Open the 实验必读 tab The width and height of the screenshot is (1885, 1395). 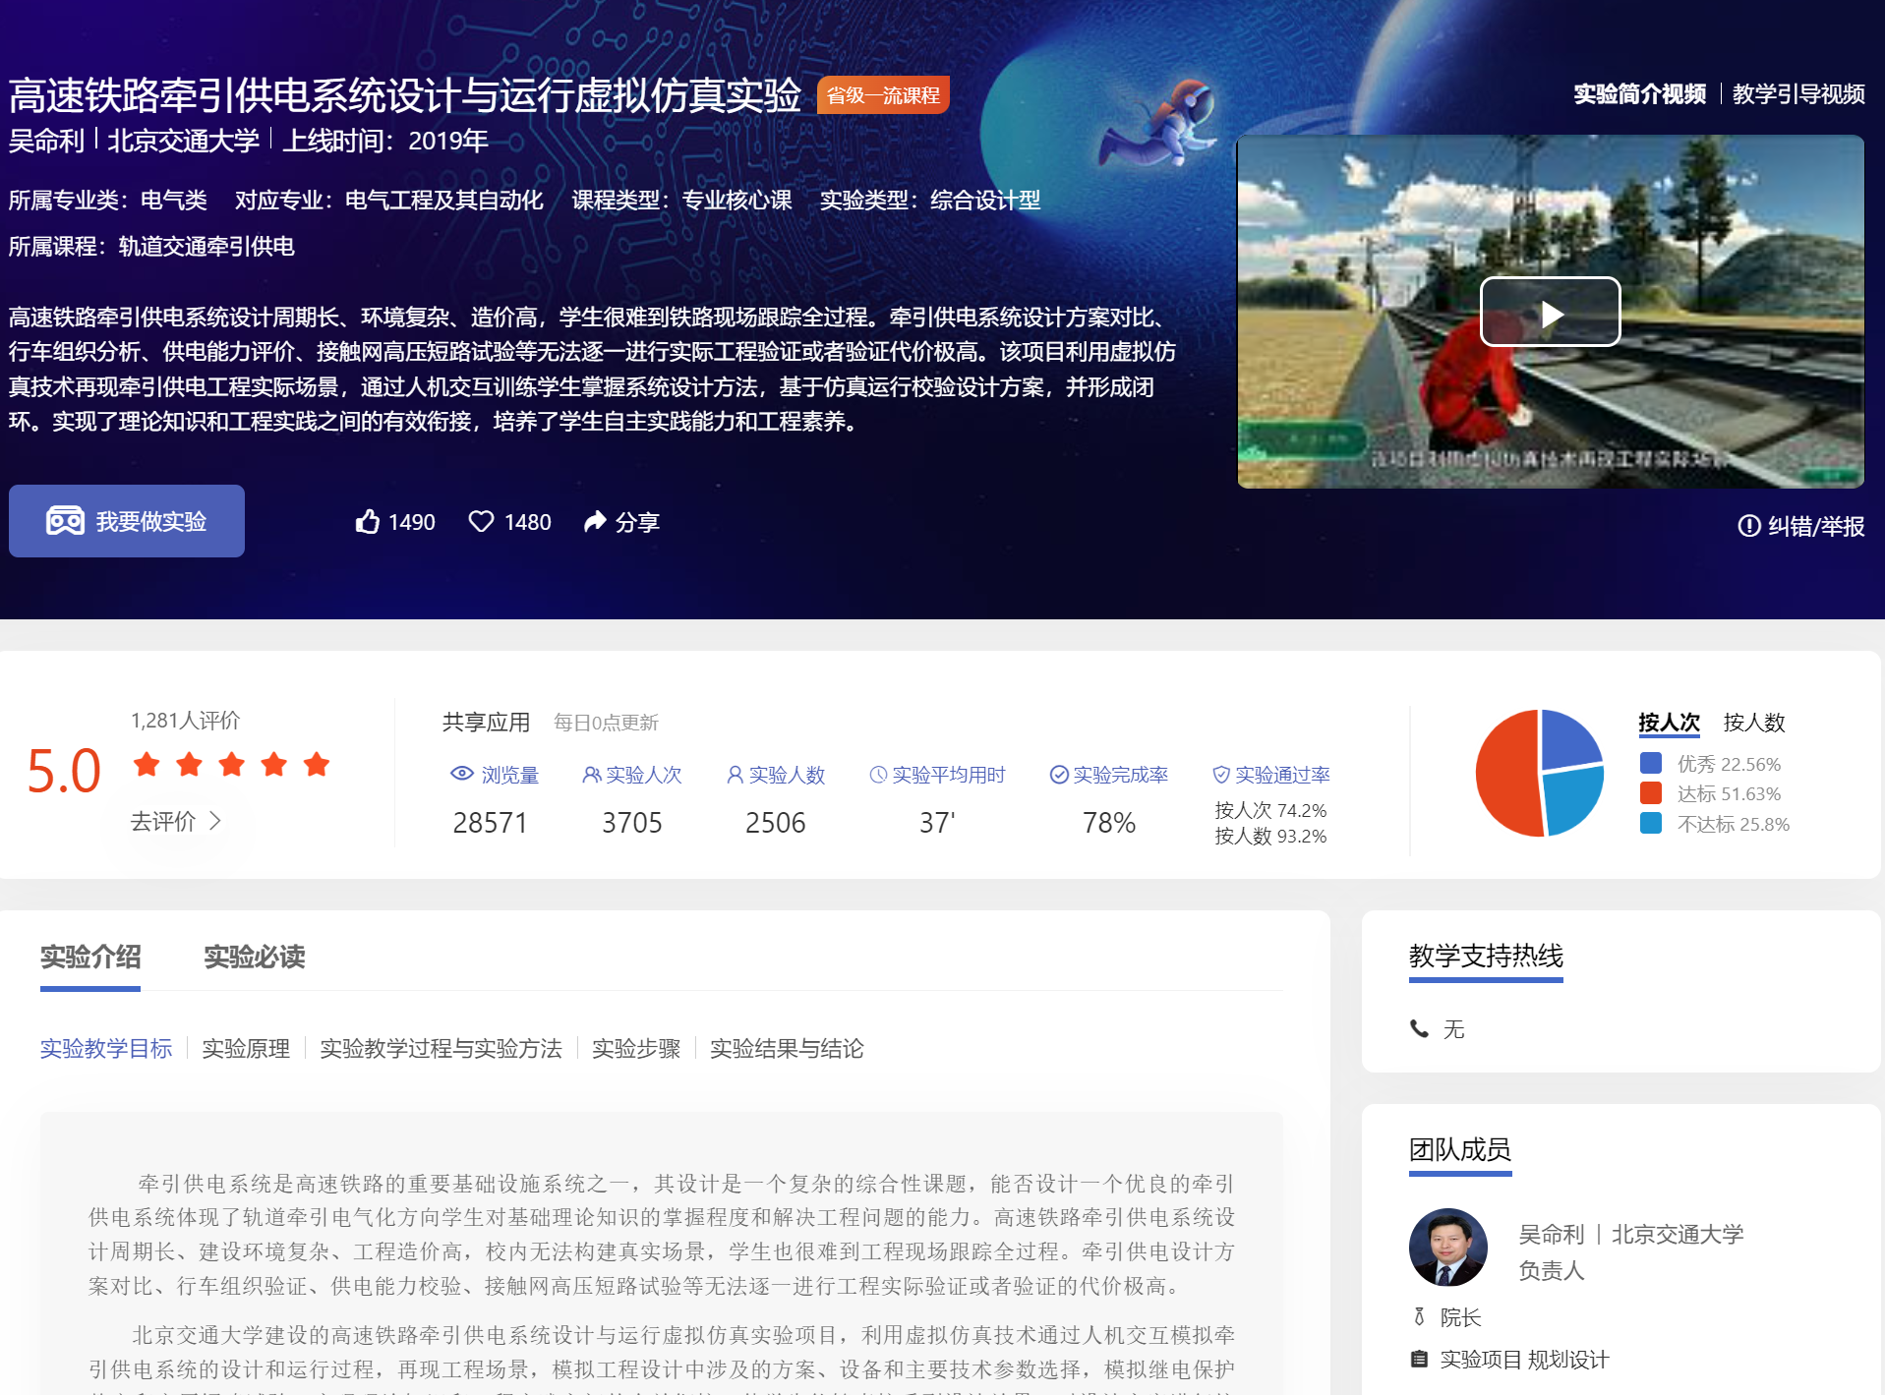coord(254,957)
